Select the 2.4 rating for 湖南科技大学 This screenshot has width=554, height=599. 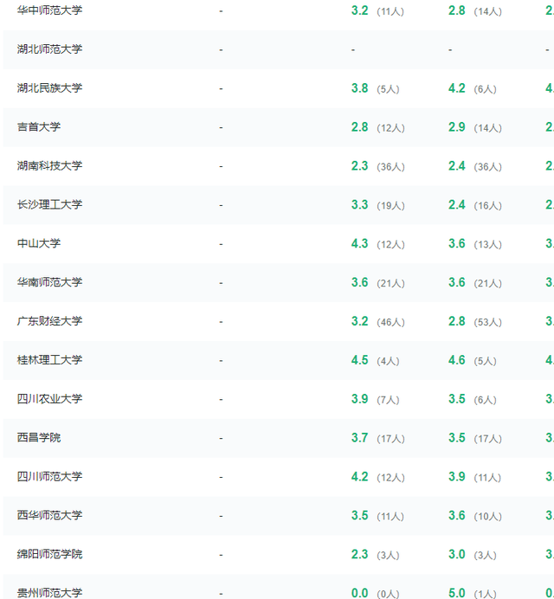point(456,166)
